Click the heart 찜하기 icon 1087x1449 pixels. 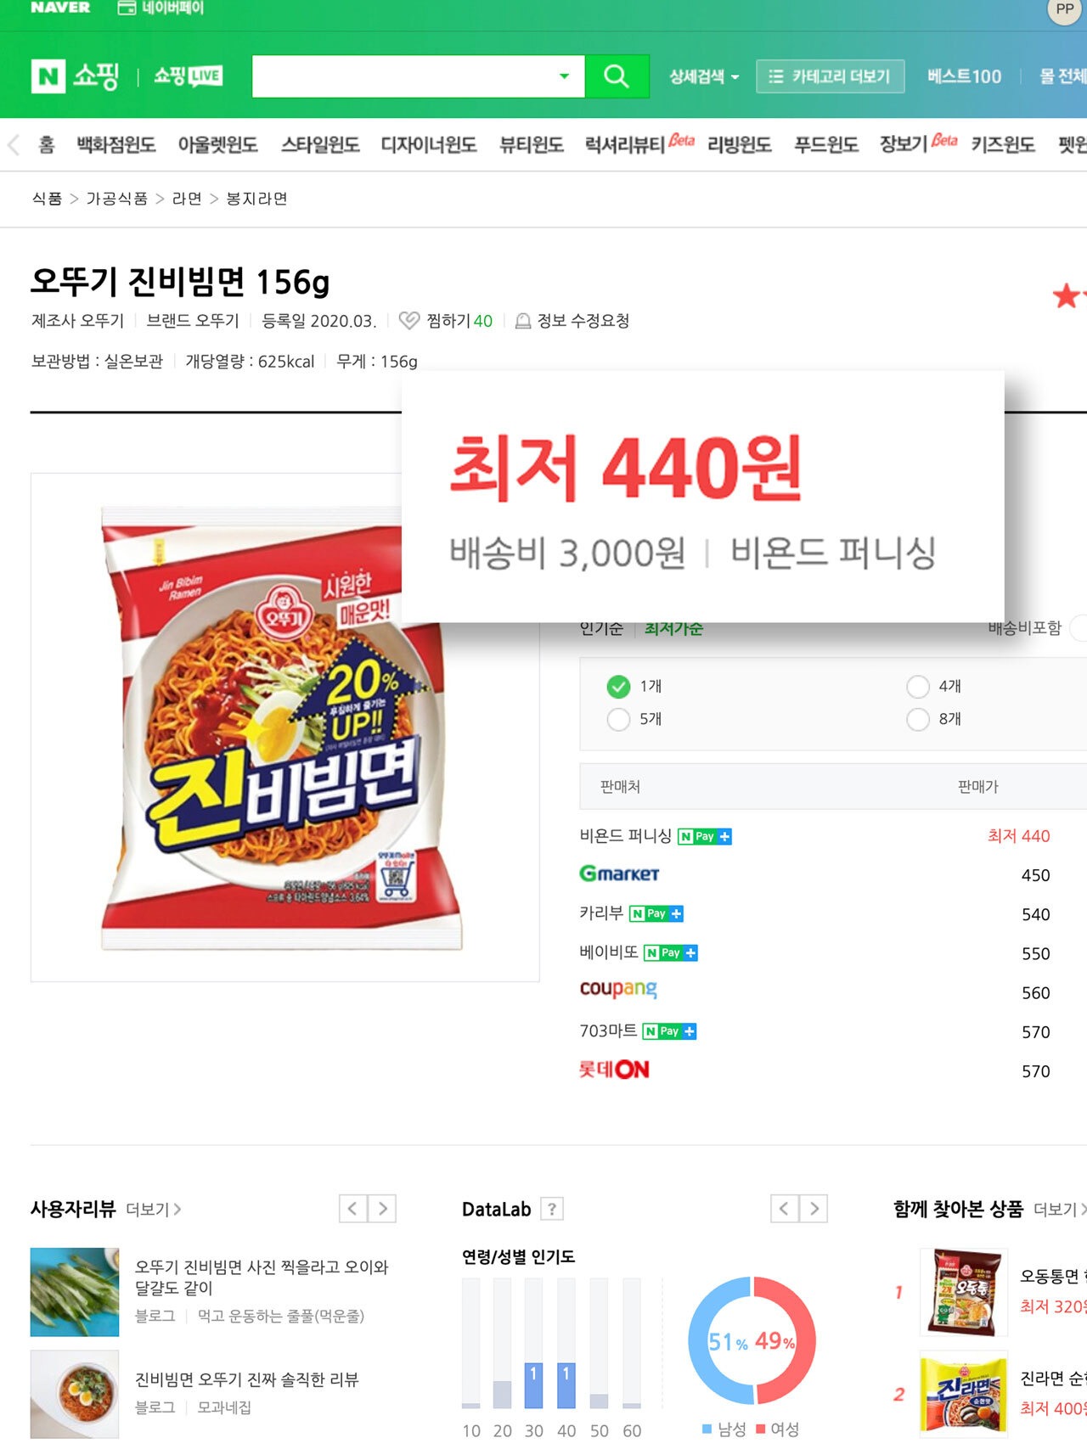pos(409,321)
